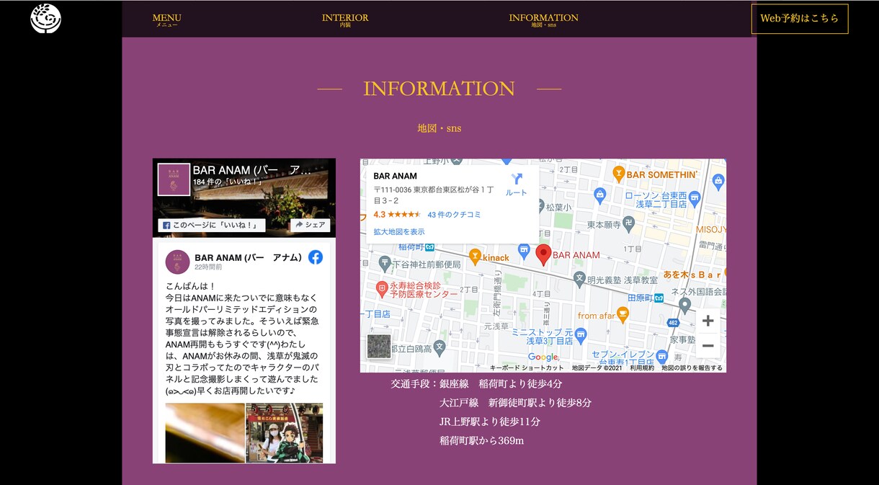Screen dimensions: 879x485
Task: Click the 都立白鴎高 school marker
Action: (439, 347)
